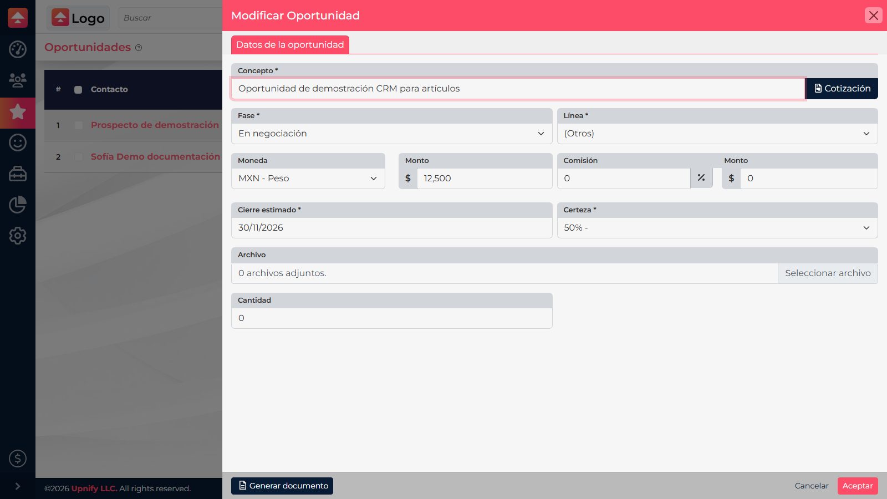The image size is (887, 499).
Task: Open the briefcase toolbox icon in sidebar
Action: (18, 174)
